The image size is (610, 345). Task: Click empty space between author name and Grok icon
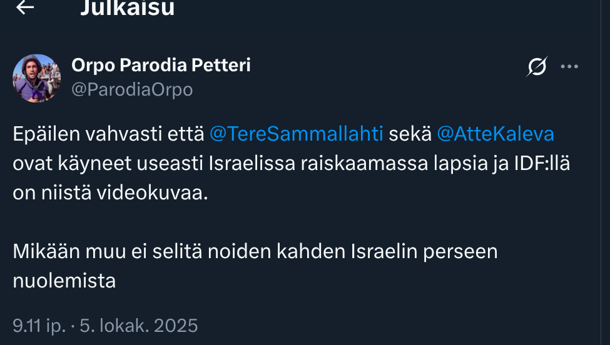388,66
